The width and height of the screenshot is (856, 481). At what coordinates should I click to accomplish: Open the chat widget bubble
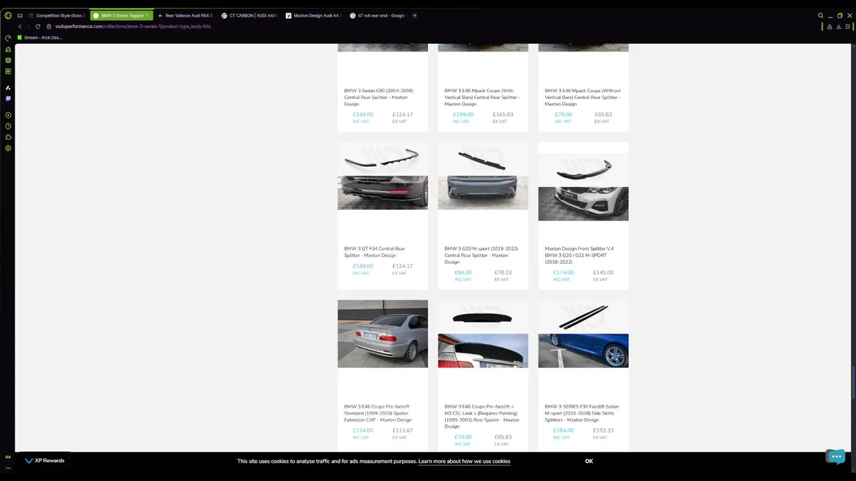click(836, 456)
